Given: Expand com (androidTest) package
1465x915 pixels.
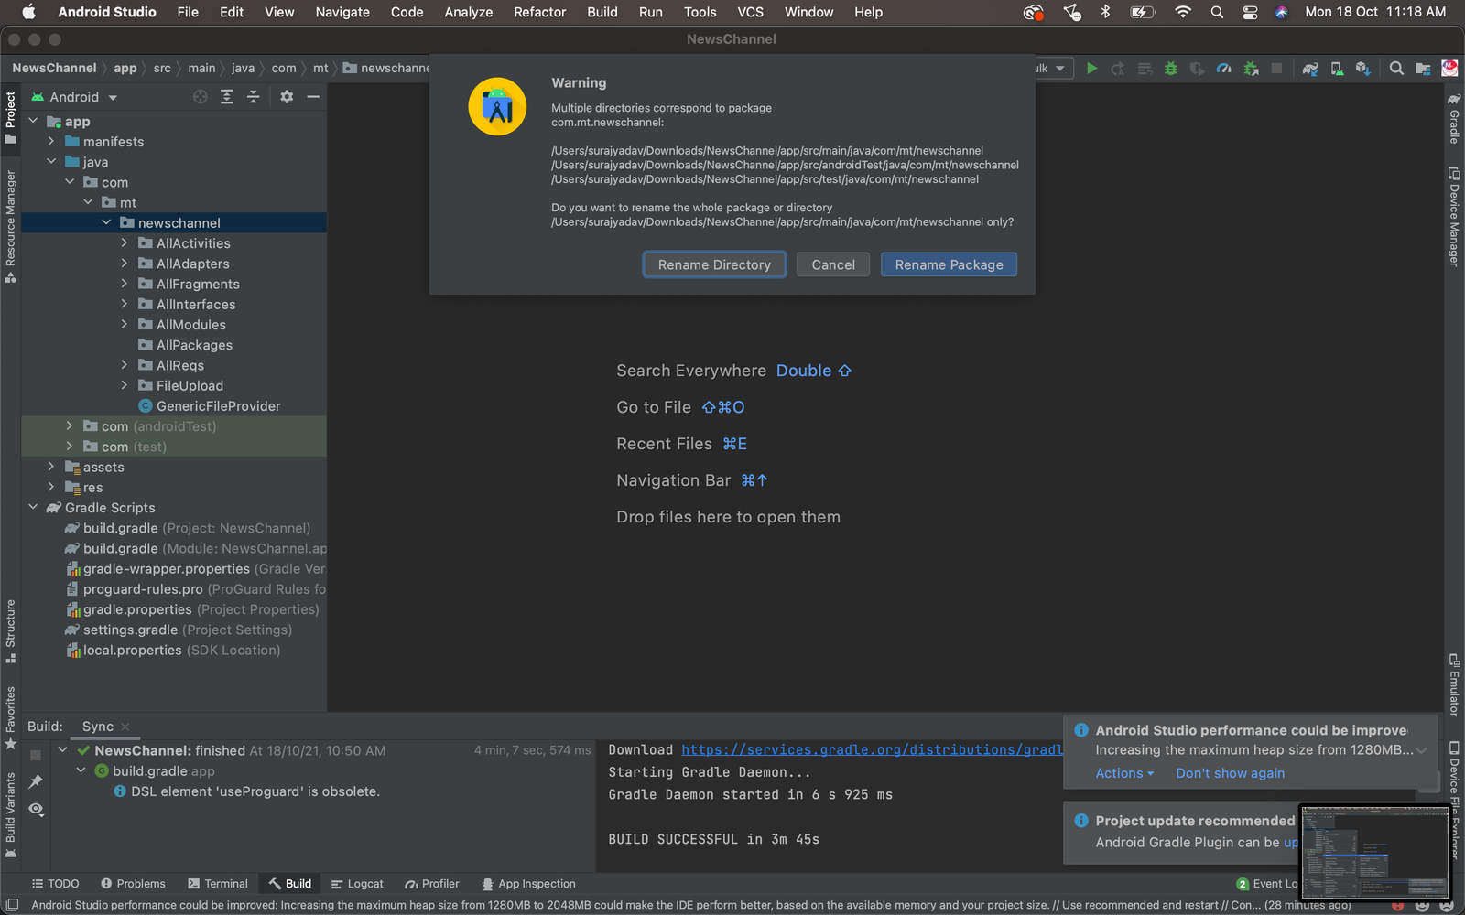Looking at the screenshot, I should pyautogui.click(x=70, y=426).
